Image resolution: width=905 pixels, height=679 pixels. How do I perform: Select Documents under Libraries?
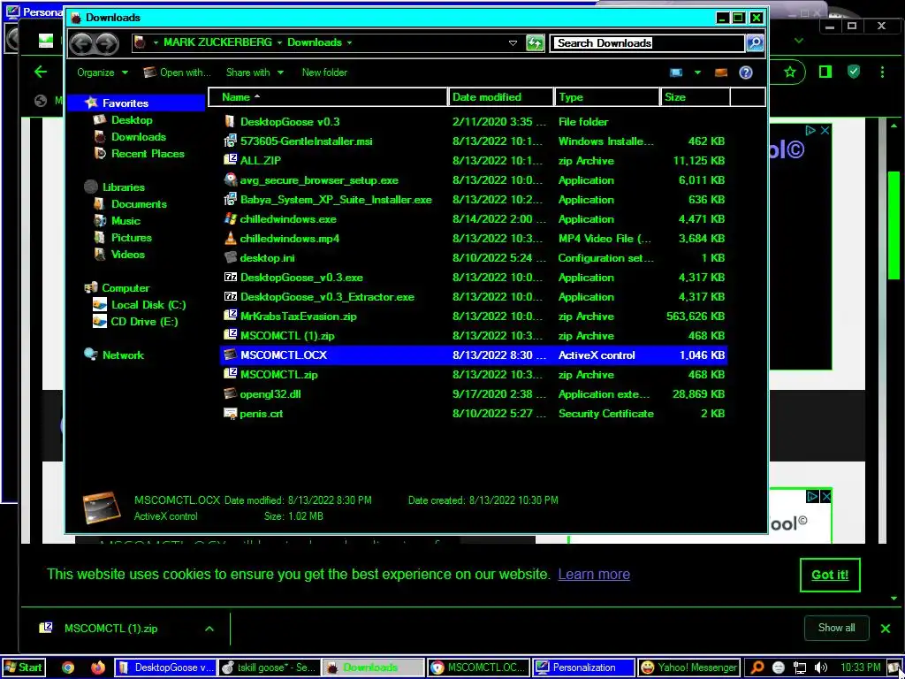pyautogui.click(x=139, y=204)
